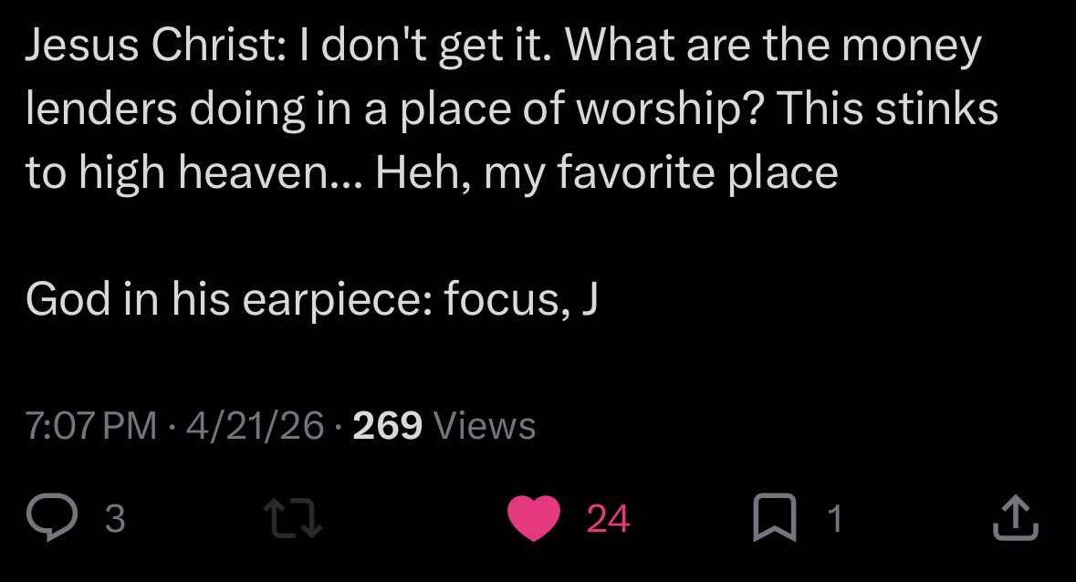Click the 4/21/26 post date
This screenshot has width=1076, height=582.
(x=255, y=425)
